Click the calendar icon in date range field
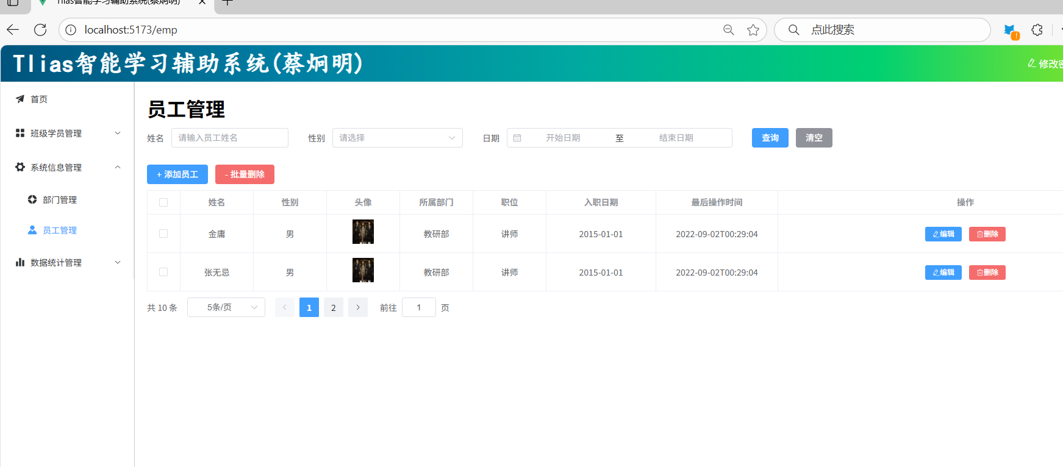This screenshot has height=467, width=1063. 517,138
